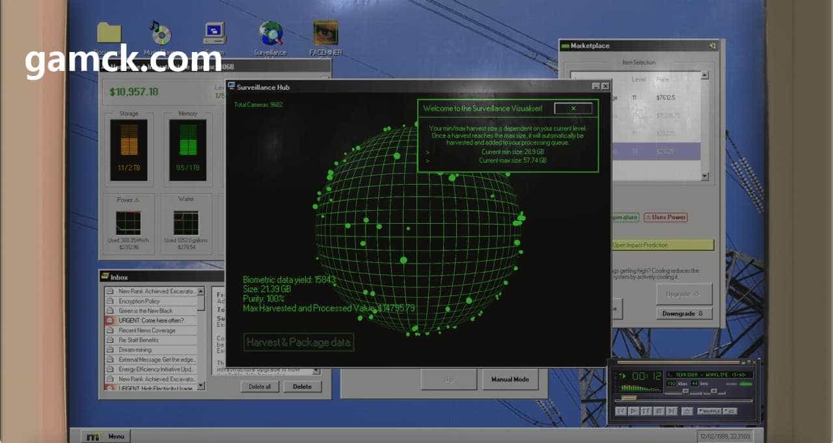Click the Marketplace list scroll up arrow
Image resolution: width=833 pixels, height=443 pixels.
click(x=704, y=75)
